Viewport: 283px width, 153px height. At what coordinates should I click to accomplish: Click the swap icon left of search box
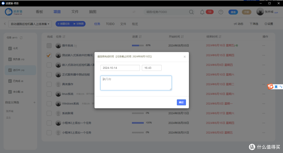click(134, 12)
